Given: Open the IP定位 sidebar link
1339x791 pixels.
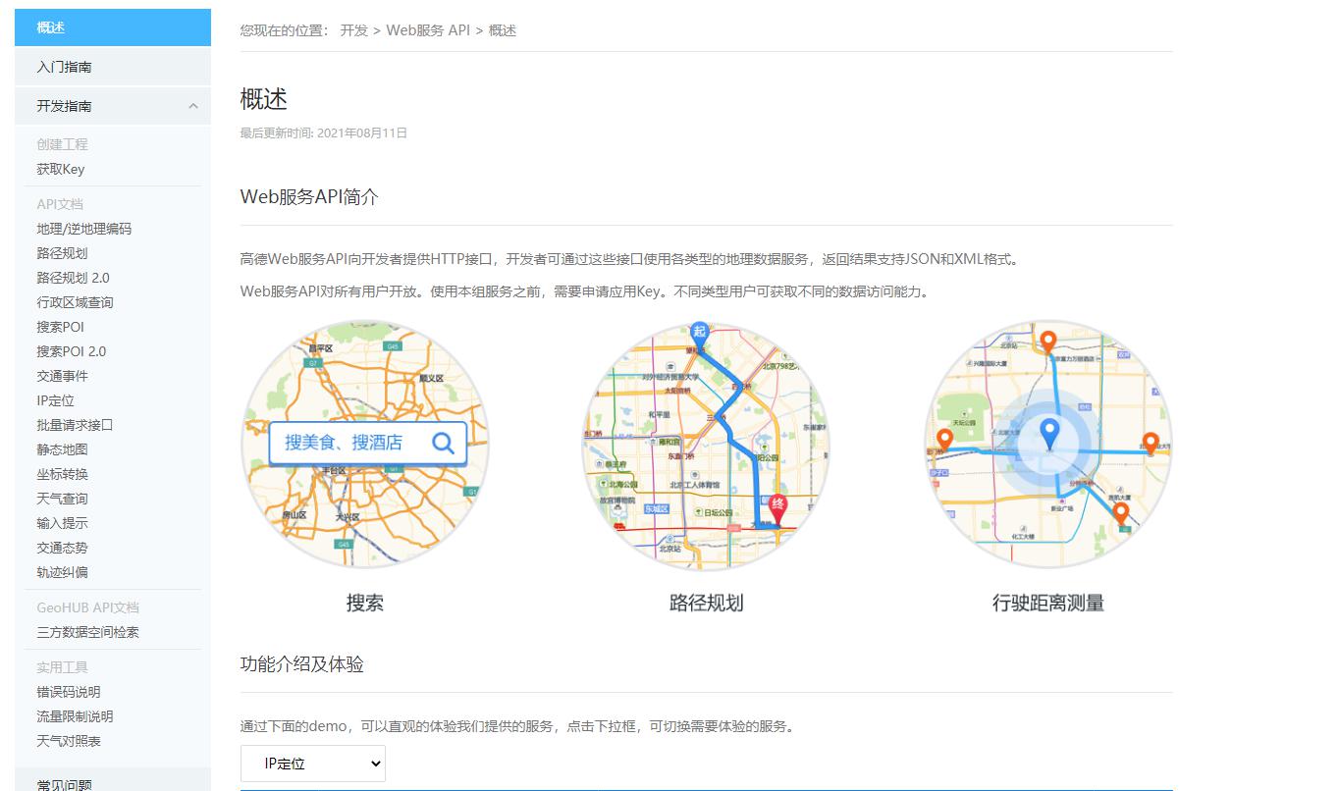Looking at the screenshot, I should (55, 400).
